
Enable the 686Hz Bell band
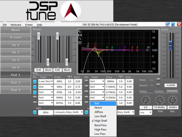(86, 81)
